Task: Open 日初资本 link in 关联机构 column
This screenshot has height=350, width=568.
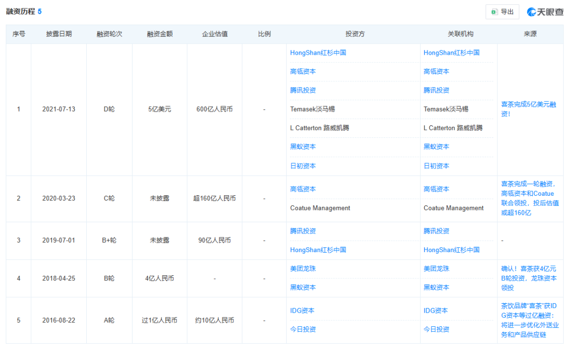Action: click(436, 166)
